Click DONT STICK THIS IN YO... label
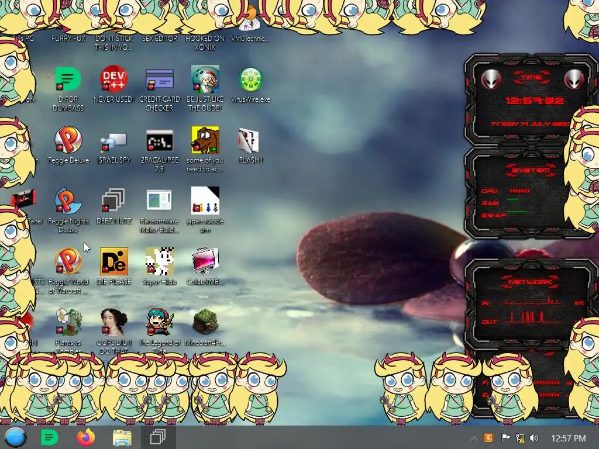Viewport: 599px width, 449px height. 114,43
